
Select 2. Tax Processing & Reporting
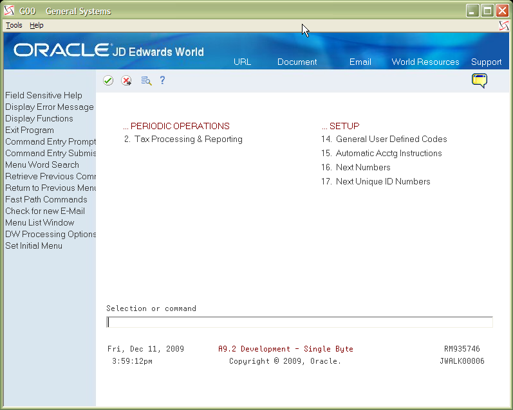click(183, 139)
